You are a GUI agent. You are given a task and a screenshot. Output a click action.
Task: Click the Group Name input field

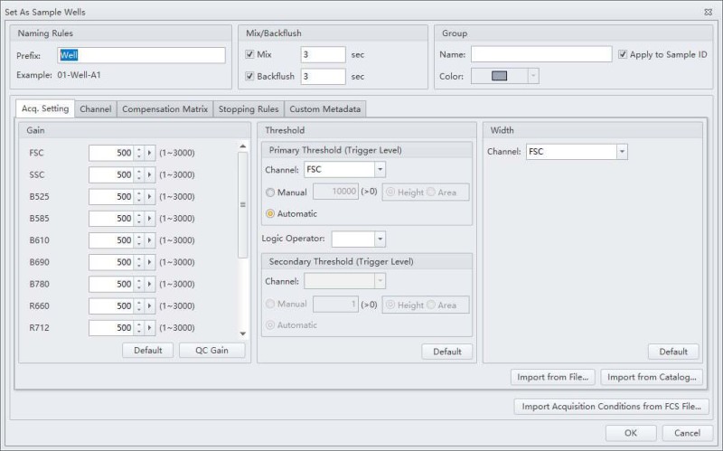[541, 54]
